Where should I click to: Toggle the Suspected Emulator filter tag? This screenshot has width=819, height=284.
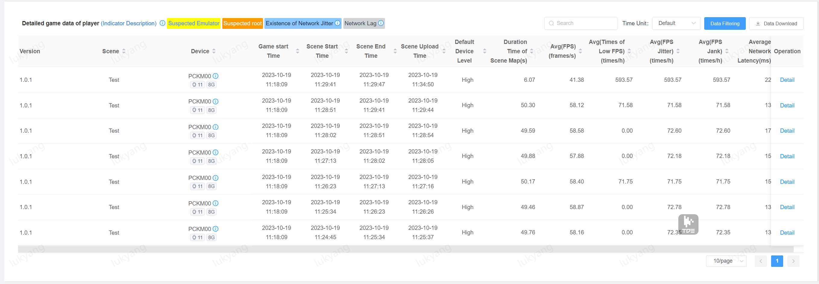193,23
